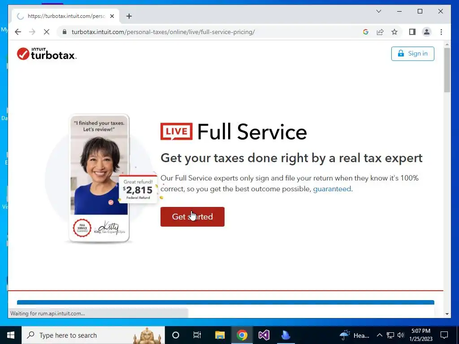Click the Google icon in address bar

coord(366,32)
